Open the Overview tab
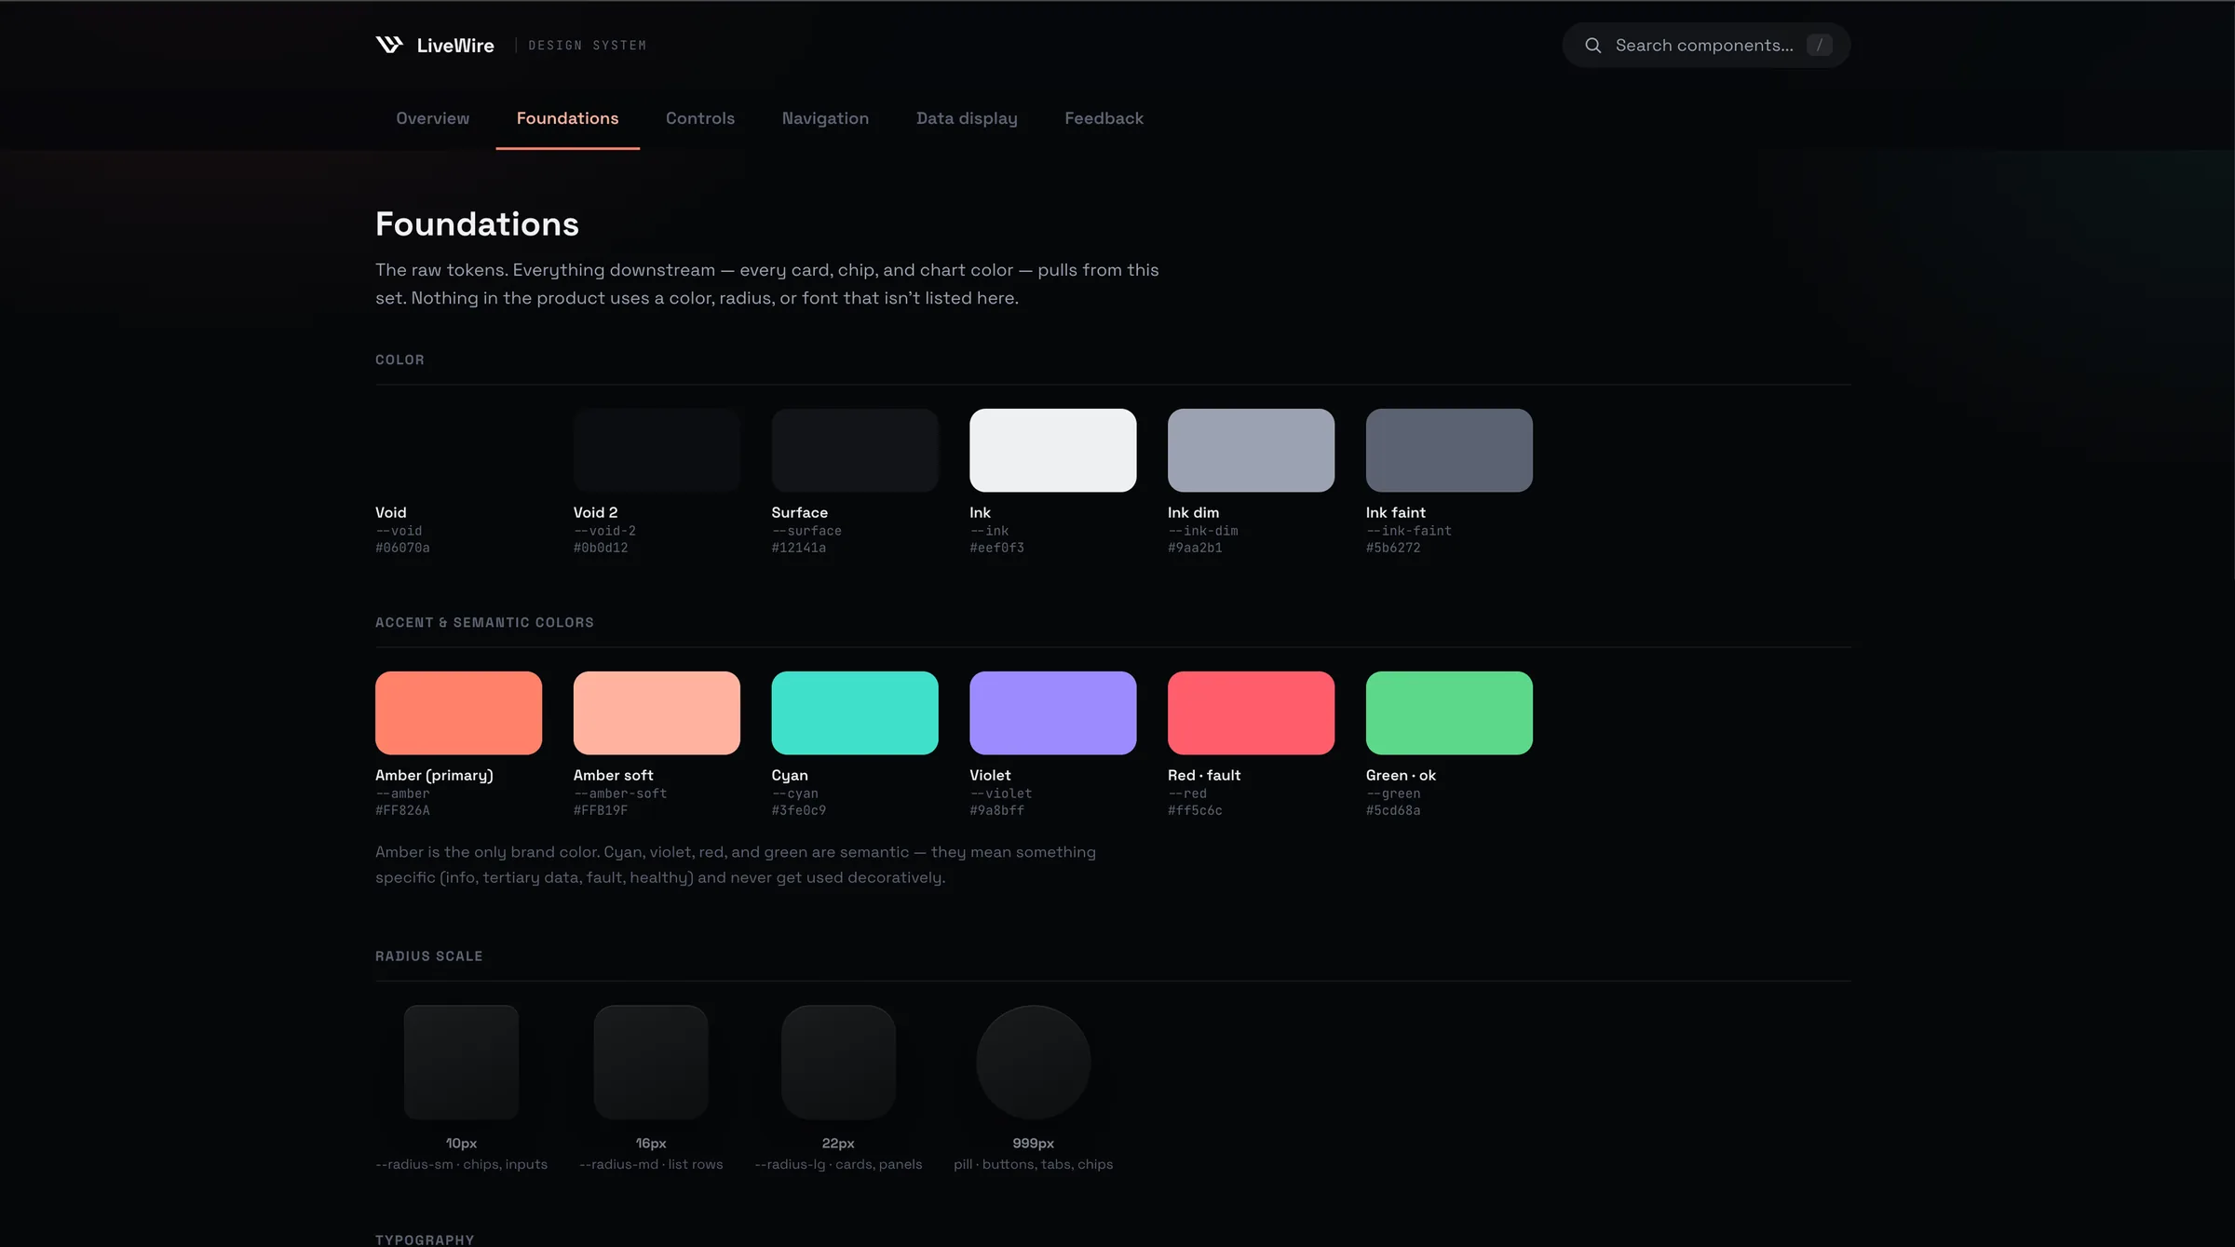This screenshot has width=2235, height=1247. click(433, 118)
